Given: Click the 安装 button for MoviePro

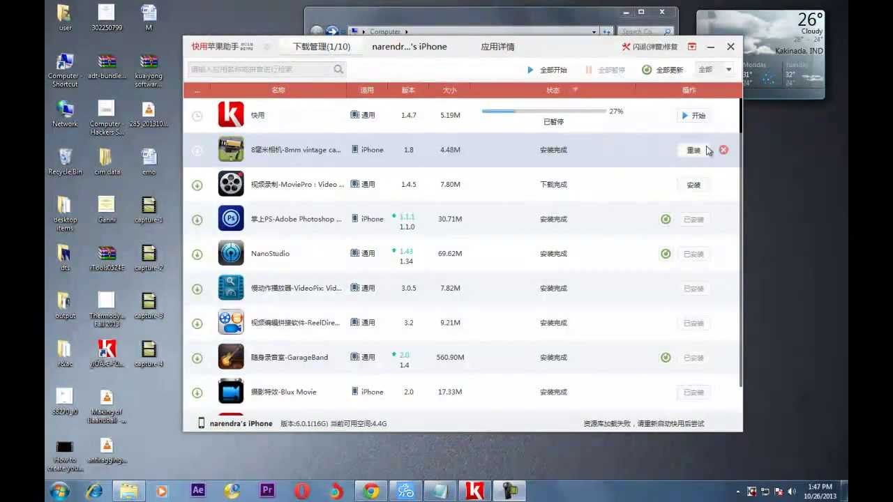Looking at the screenshot, I should click(693, 185).
